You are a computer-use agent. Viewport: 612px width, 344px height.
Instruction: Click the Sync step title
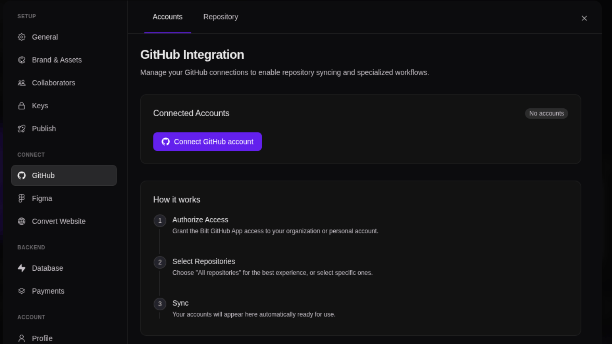tap(180, 303)
